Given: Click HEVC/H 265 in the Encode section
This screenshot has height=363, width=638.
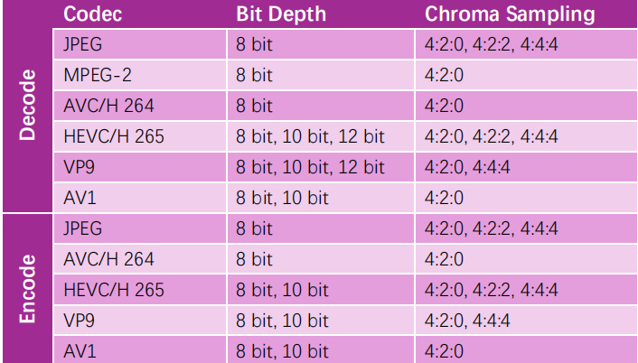Looking at the screenshot, I should click(114, 290).
